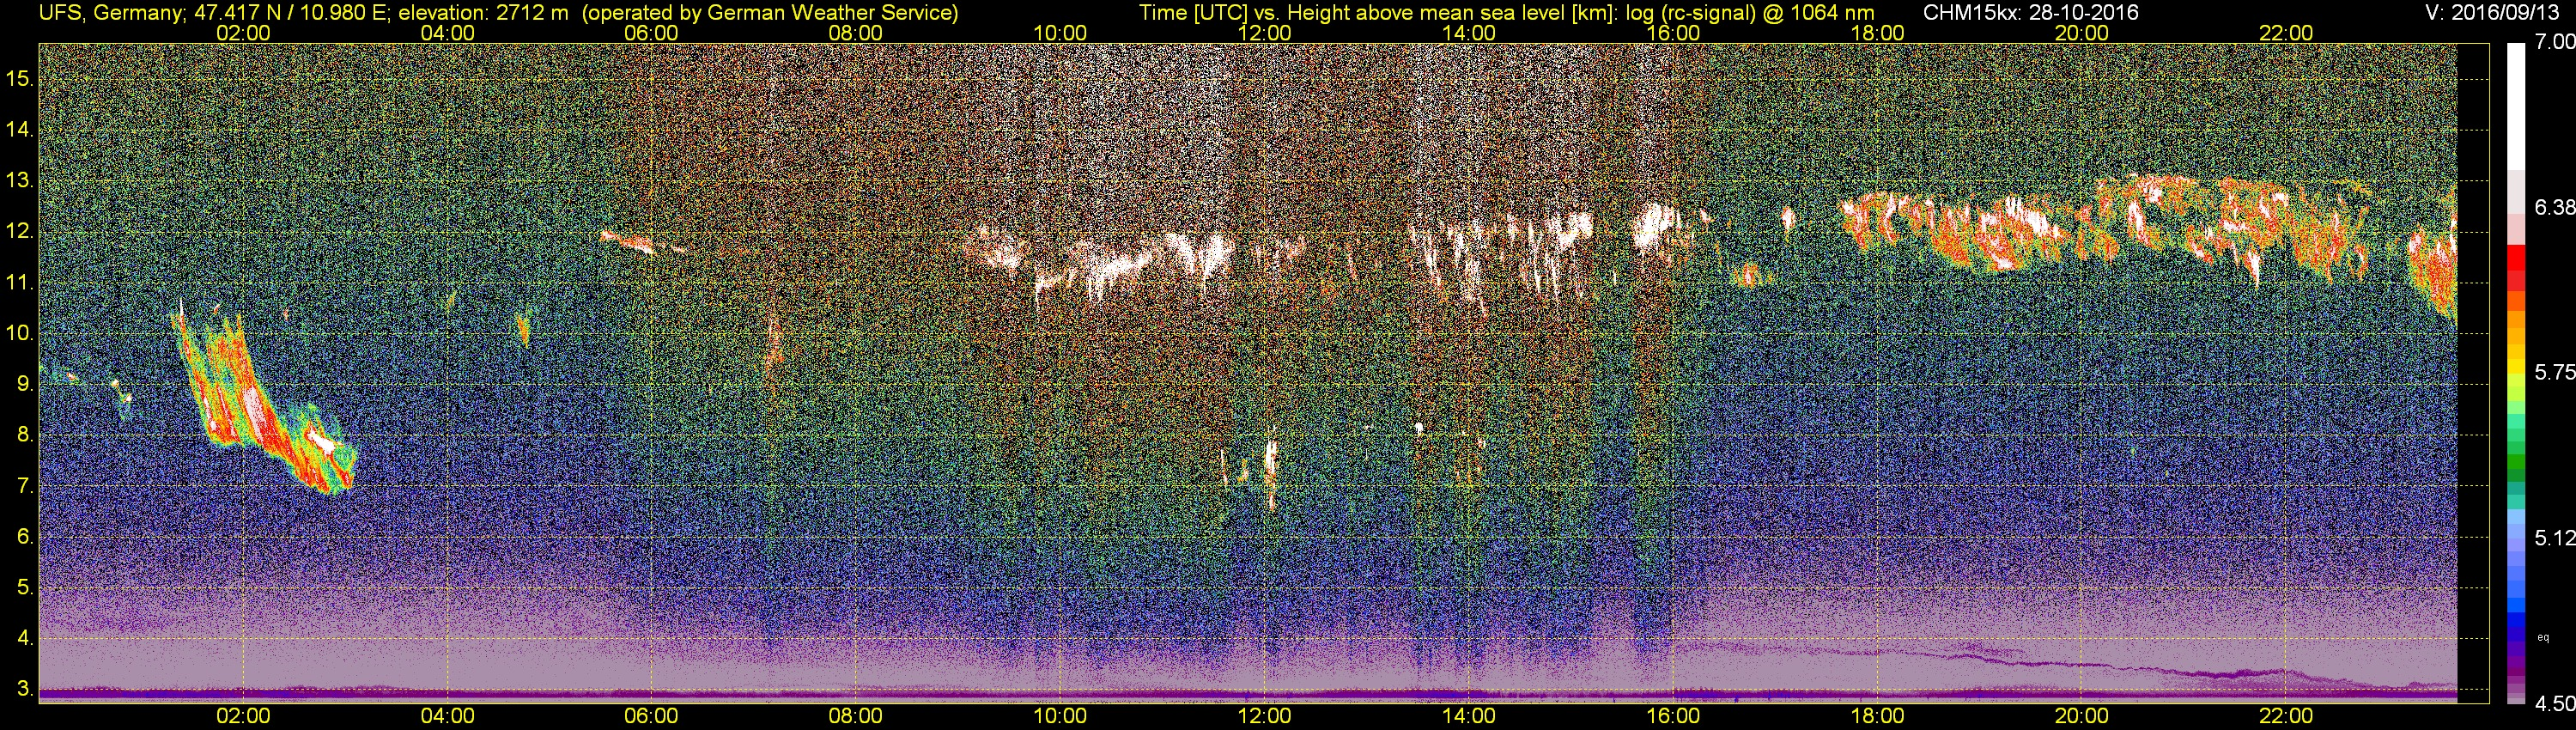
Task: Click the 6.38 value on the color scale
Action: pos(2554,207)
